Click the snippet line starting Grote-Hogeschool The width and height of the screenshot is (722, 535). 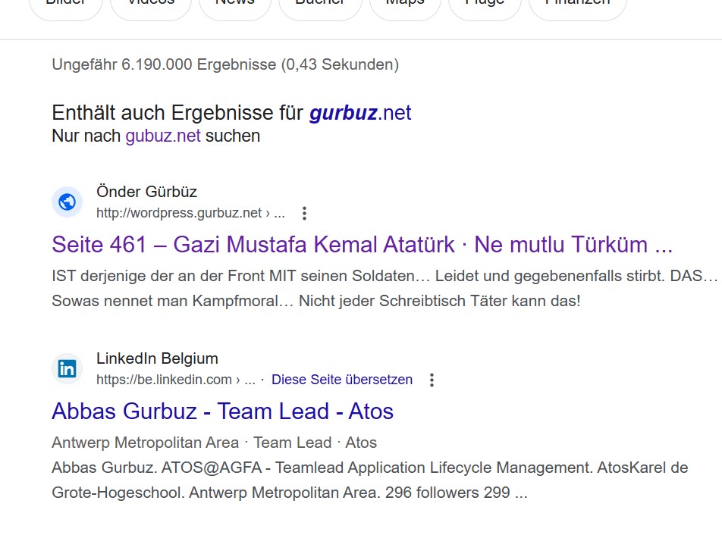(x=290, y=493)
